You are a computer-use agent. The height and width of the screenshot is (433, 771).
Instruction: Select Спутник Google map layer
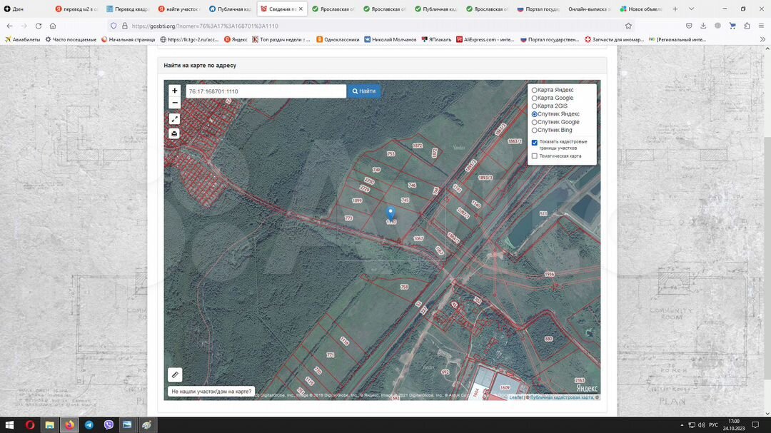535,122
